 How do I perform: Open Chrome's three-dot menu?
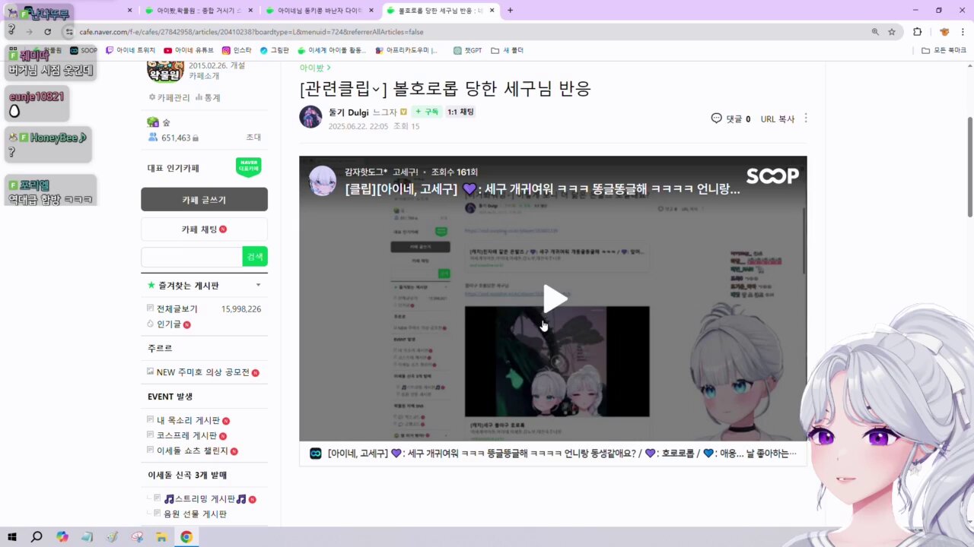pyautogui.click(x=962, y=32)
